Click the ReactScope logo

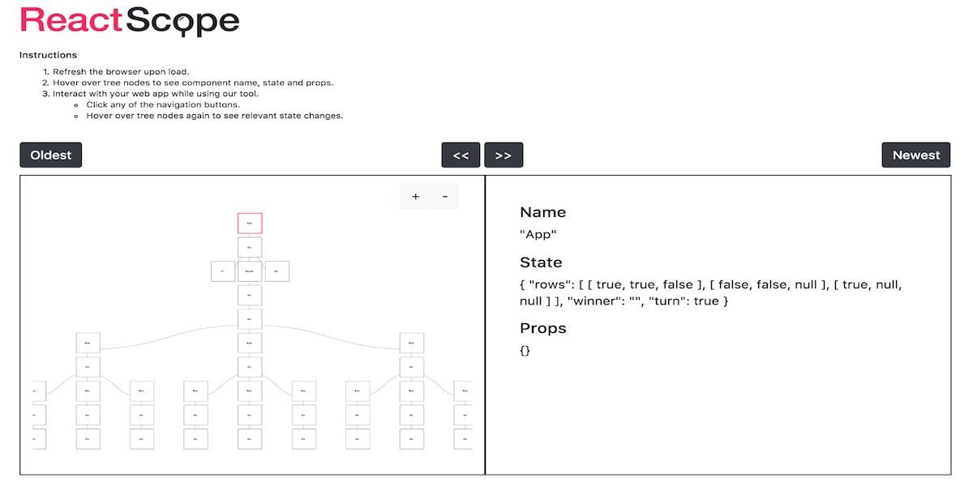point(130,22)
